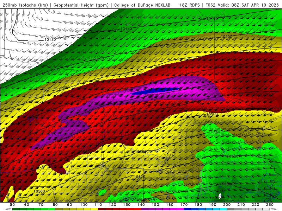Click the 50 value on the color scale
The width and height of the screenshot is (282, 211).
pyautogui.click(x=12, y=205)
